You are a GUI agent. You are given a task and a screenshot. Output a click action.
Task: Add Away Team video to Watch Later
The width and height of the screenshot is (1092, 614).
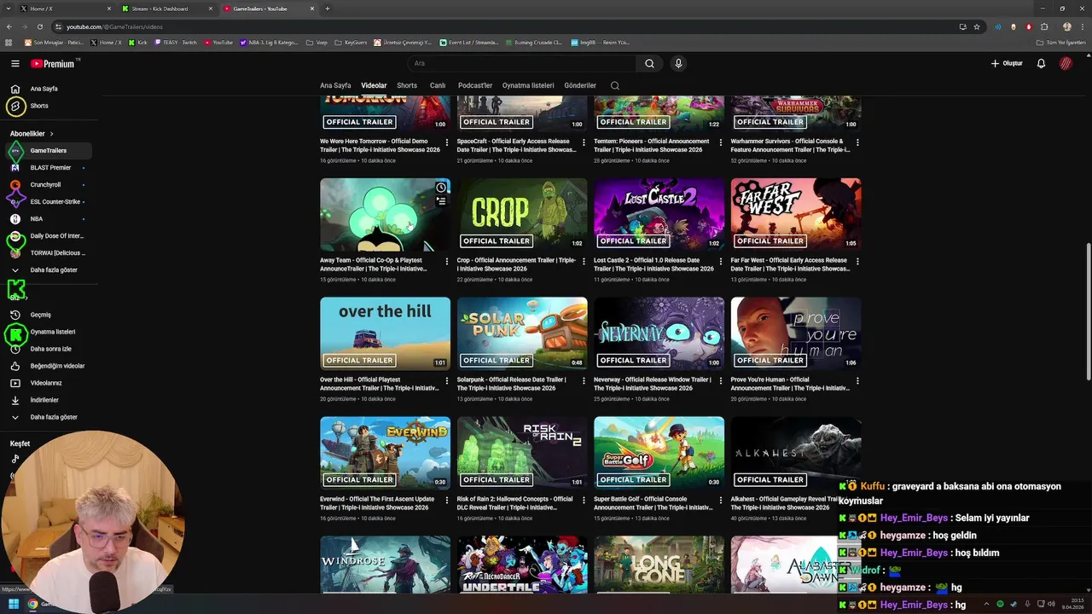(x=441, y=188)
